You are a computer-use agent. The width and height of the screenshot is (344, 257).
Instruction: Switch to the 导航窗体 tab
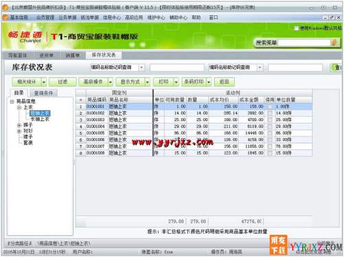pyautogui.click(x=18, y=56)
